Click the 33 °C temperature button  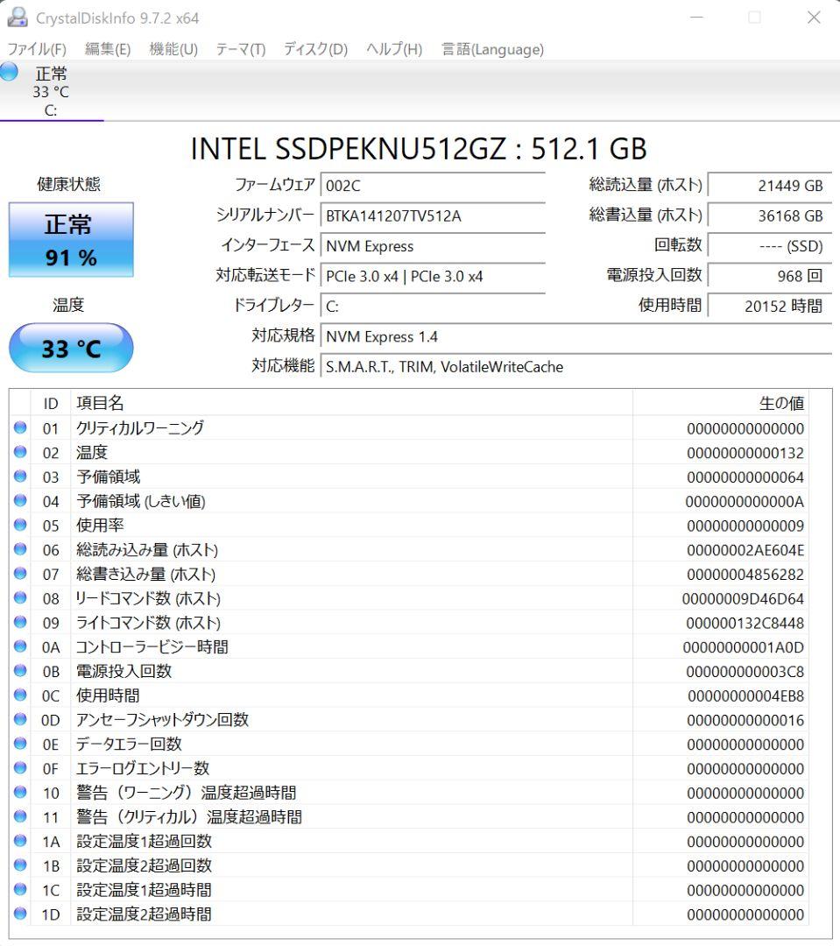pyautogui.click(x=71, y=348)
